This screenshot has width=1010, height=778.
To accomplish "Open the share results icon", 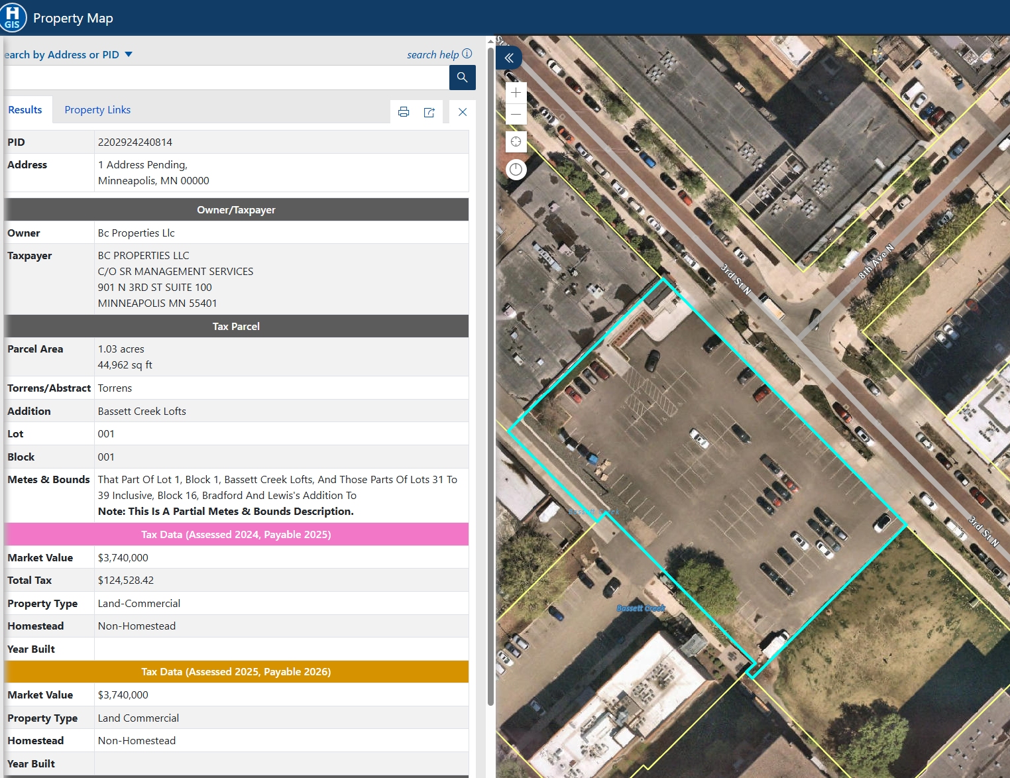I will 429,112.
